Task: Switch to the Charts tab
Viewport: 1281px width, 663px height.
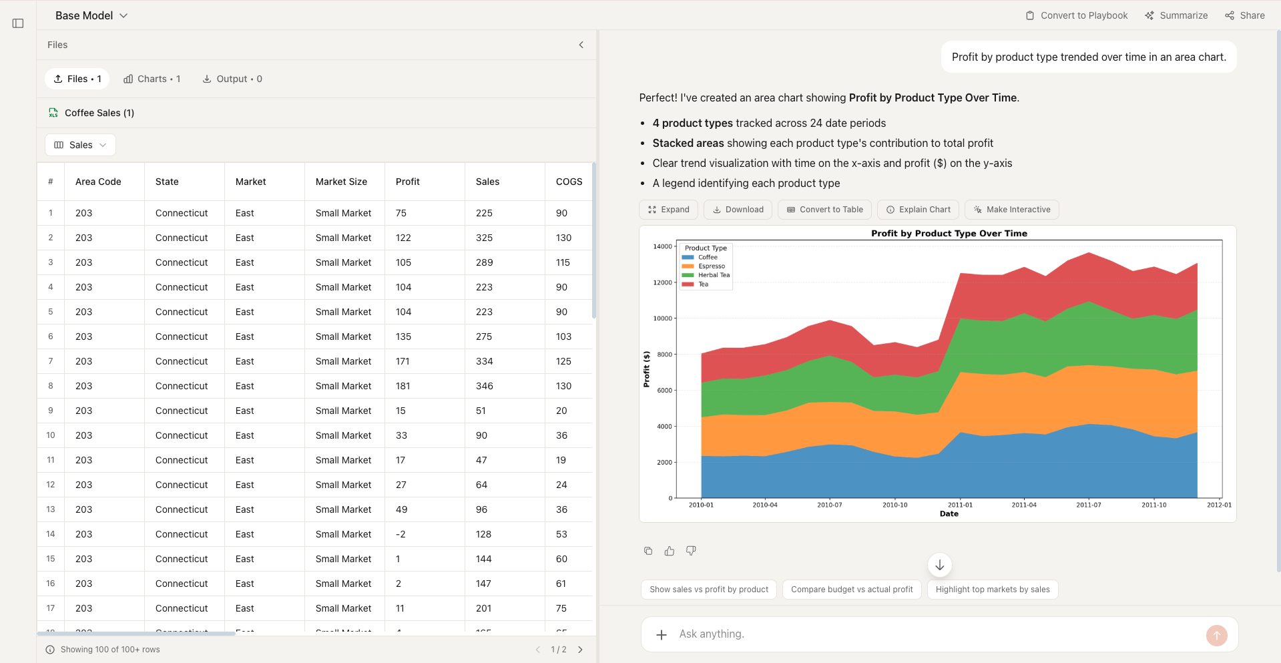Action: click(152, 79)
